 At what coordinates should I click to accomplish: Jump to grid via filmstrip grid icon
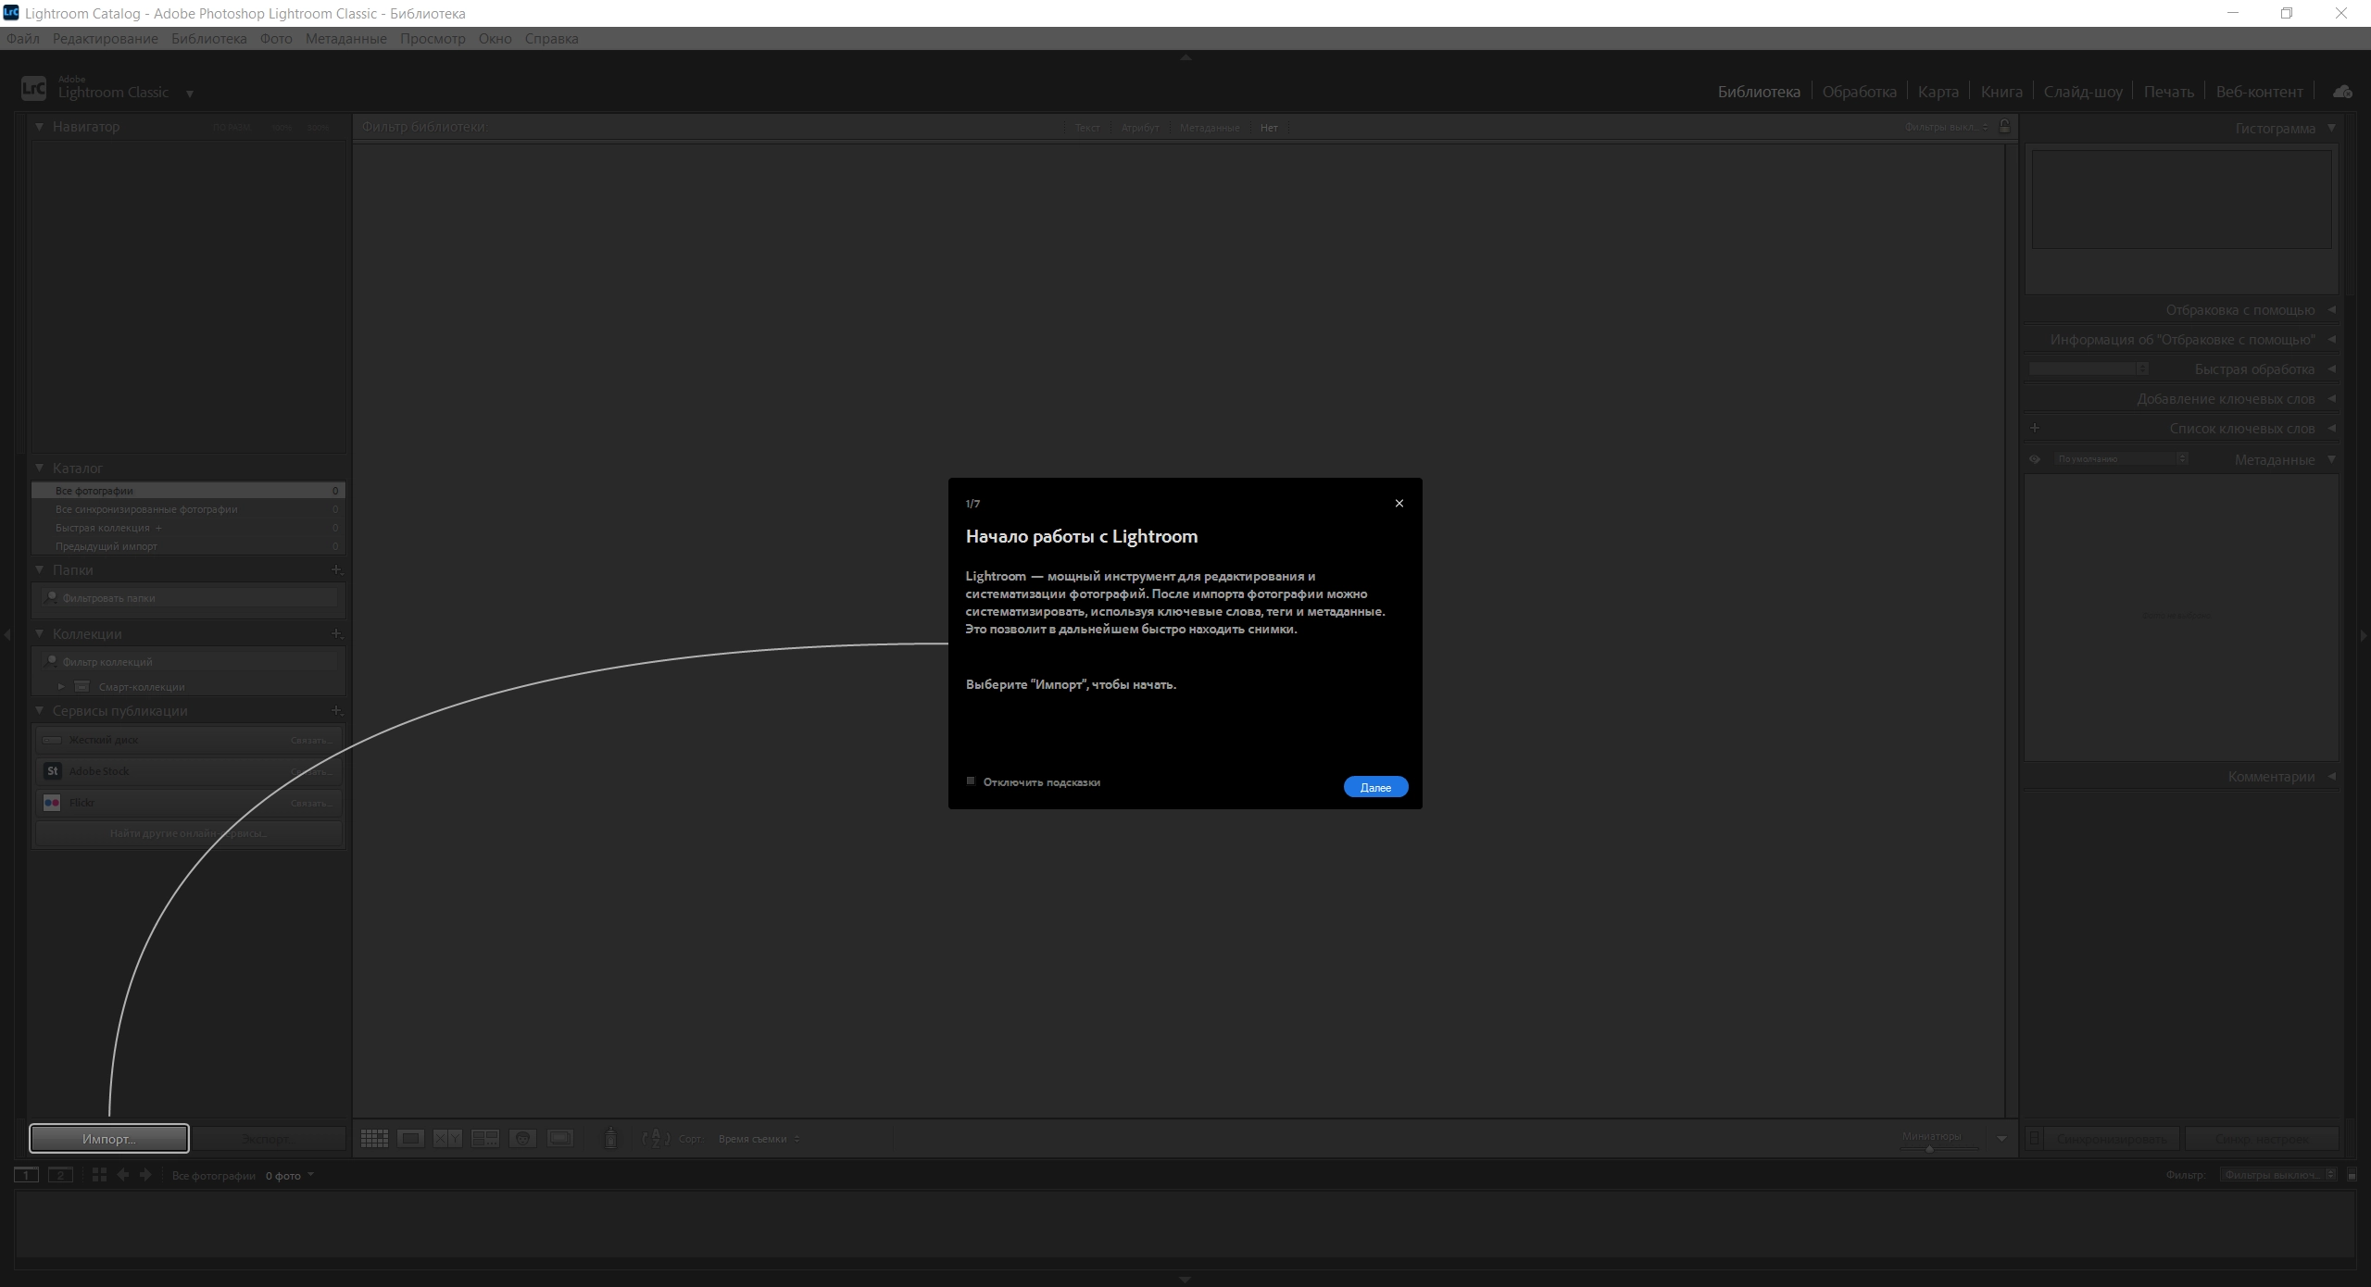point(99,1175)
